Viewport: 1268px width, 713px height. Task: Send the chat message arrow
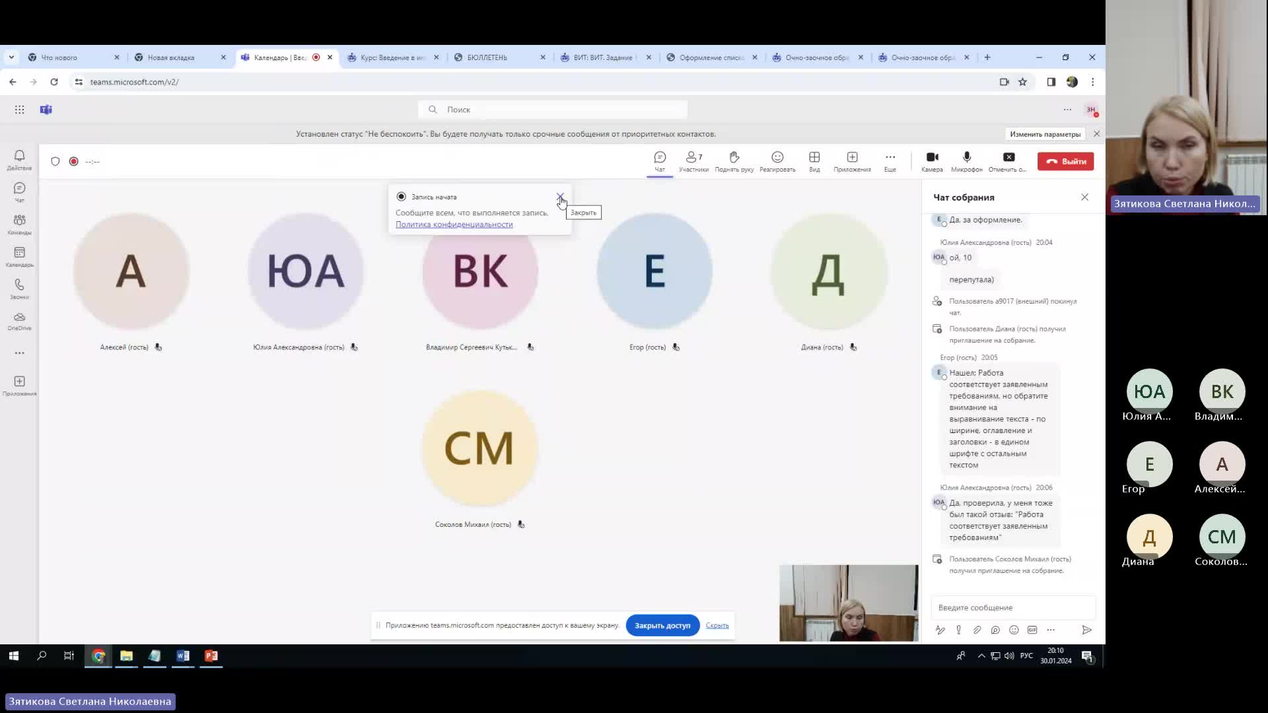[1086, 630]
